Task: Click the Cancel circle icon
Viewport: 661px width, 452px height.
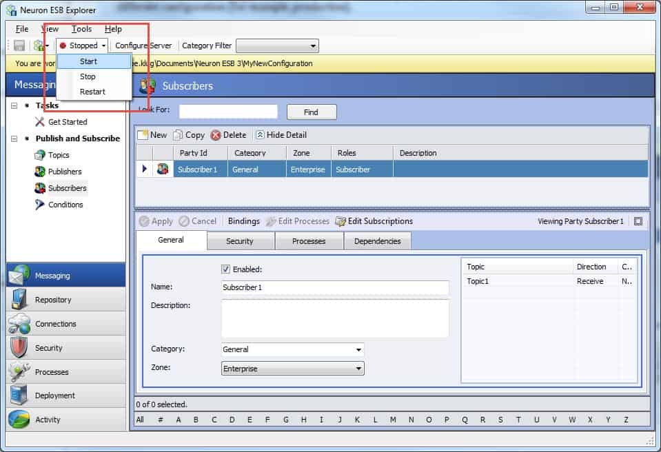Action: (184, 221)
